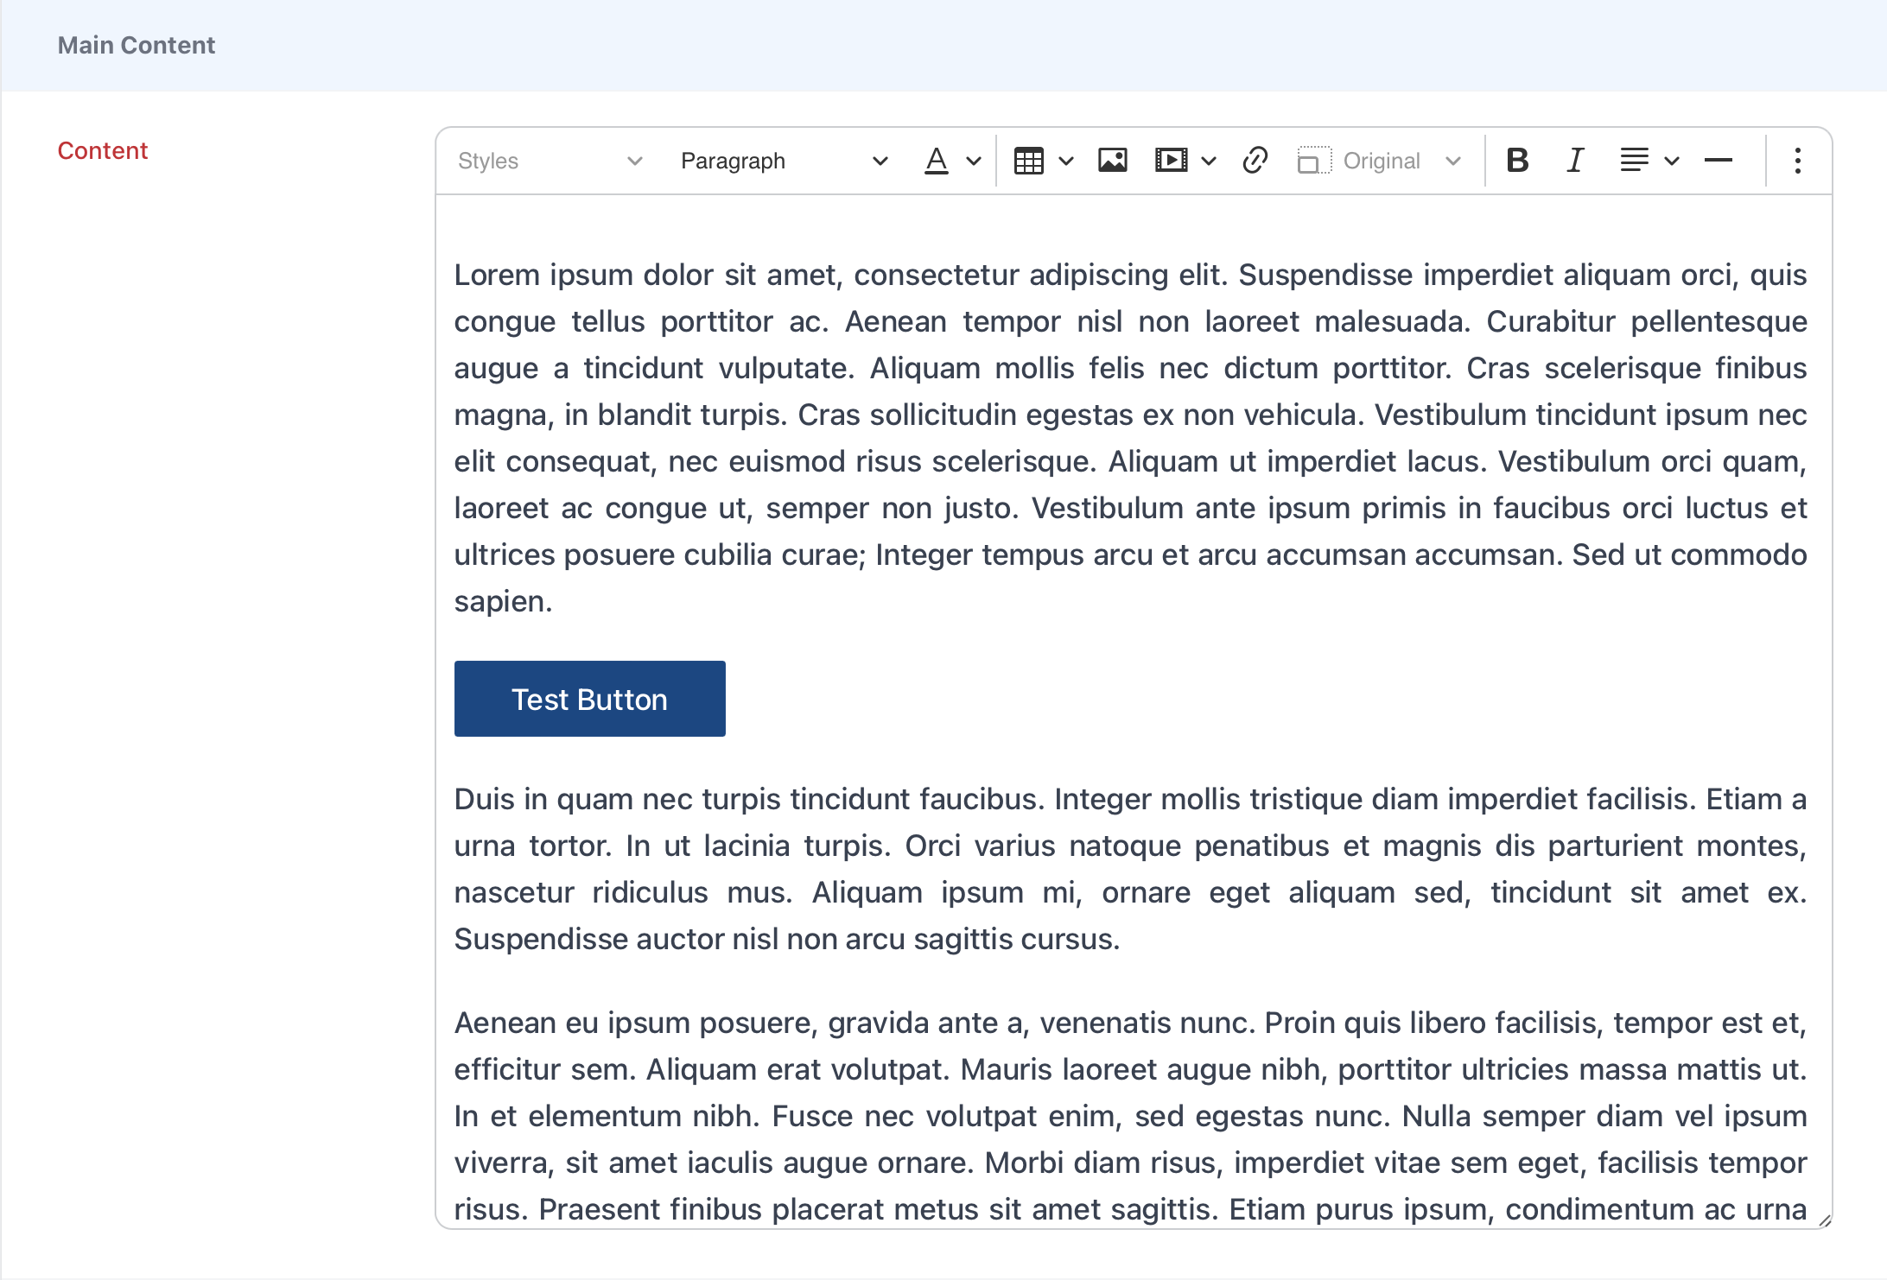
Task: Click the link icon
Action: pos(1255,161)
